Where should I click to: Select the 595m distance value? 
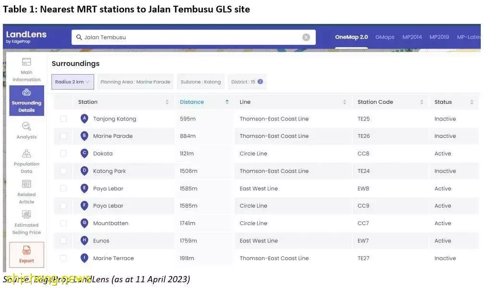188,119
